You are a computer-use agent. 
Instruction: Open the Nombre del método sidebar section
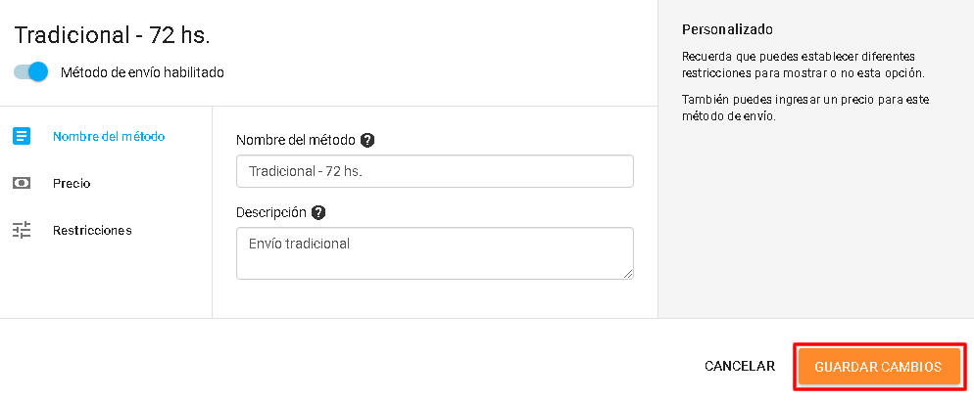click(x=109, y=136)
